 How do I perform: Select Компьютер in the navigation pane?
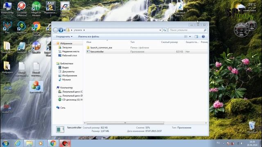(66, 88)
